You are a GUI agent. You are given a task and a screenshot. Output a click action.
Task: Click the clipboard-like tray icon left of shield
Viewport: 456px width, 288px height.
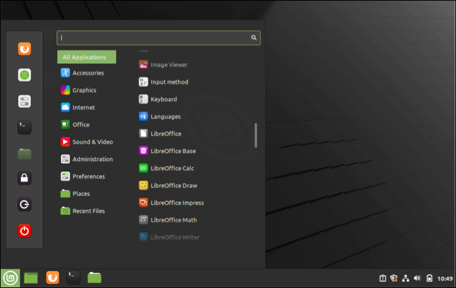pyautogui.click(x=383, y=279)
